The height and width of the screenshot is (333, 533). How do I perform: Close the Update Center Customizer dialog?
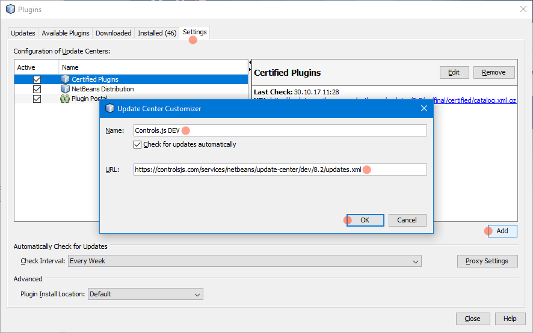coord(424,108)
